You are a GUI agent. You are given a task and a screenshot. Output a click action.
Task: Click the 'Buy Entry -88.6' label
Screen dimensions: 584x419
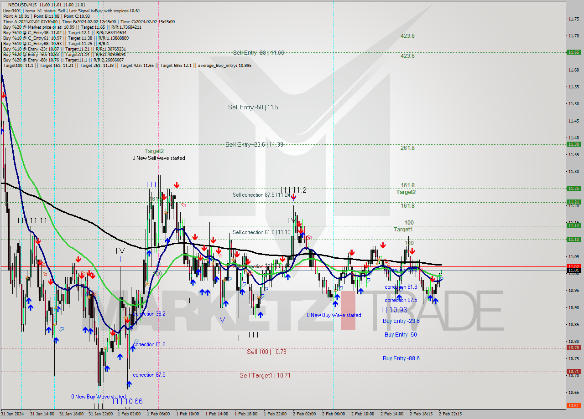tap(401, 358)
